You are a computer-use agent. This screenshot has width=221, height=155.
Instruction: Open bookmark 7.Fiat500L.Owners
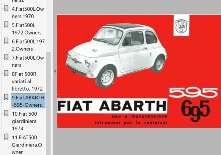tap(28, 61)
